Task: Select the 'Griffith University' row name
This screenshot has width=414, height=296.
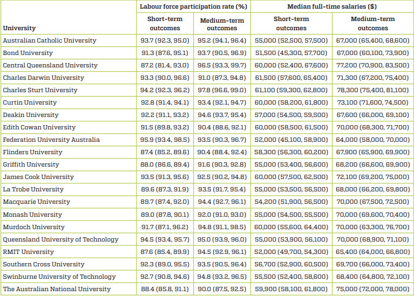Action: click(31, 164)
